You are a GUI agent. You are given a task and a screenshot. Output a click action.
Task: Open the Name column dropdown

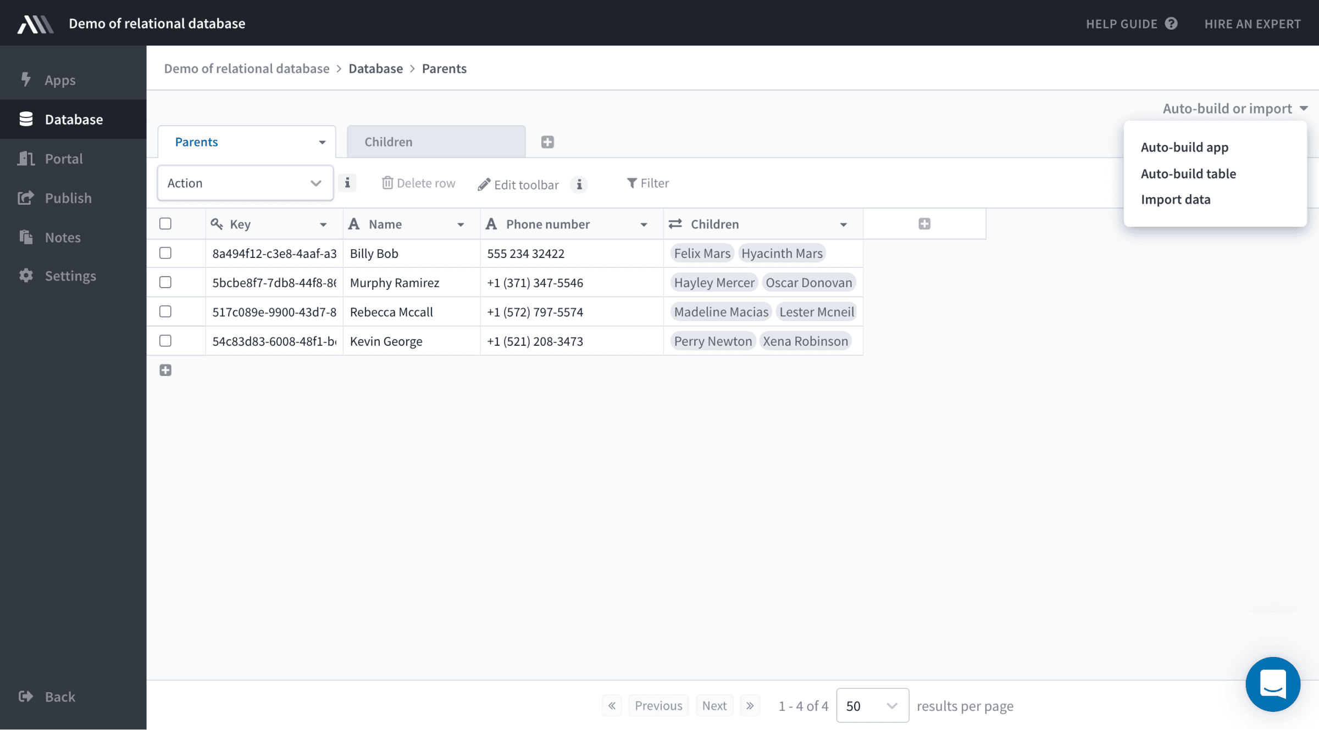(461, 224)
